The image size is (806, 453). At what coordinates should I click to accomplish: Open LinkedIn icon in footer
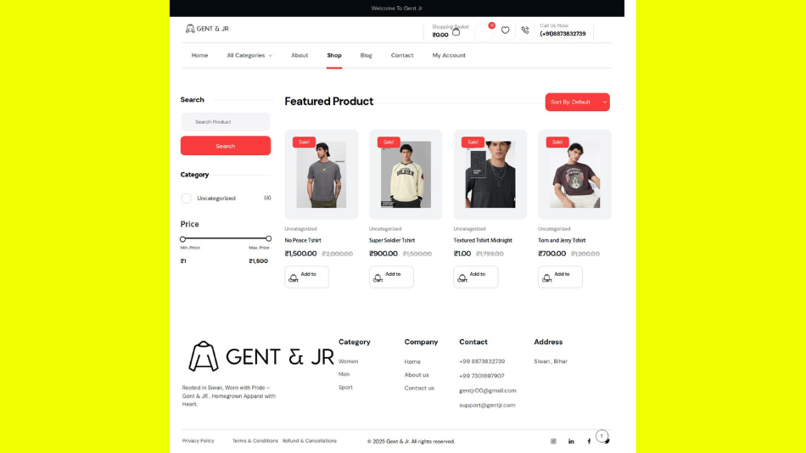(571, 441)
